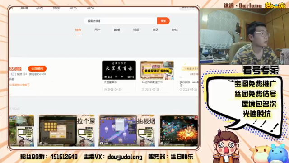Switch to the 用户 tab
Screen dimensions: 289x163
point(98,30)
